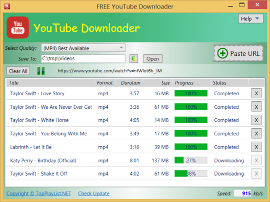Click the Check Update link

tap(93, 194)
